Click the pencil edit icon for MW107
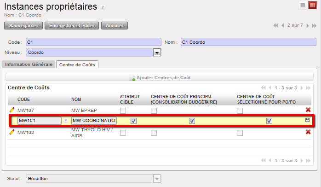The width and height of the screenshot is (321, 187). point(12,110)
